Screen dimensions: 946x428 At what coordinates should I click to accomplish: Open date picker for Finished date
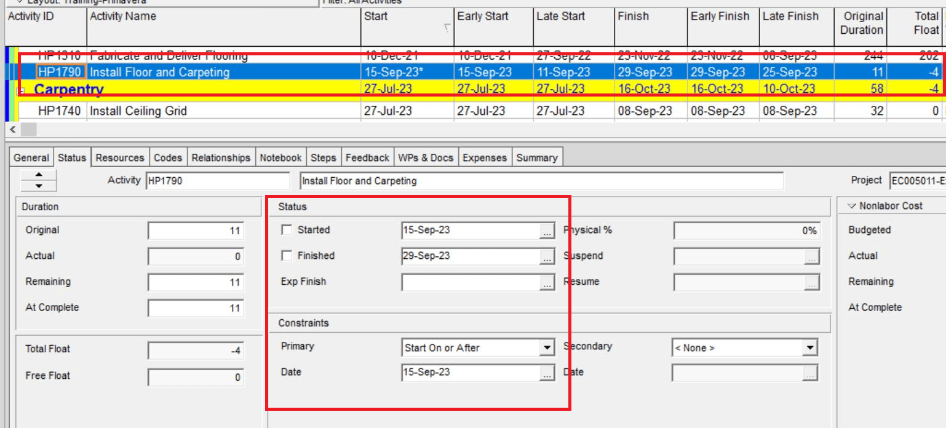(x=547, y=257)
